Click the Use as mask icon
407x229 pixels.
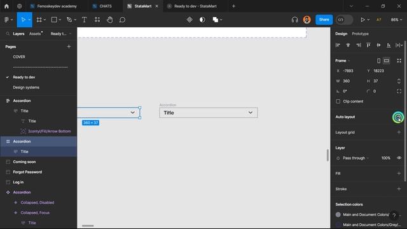pyautogui.click(x=202, y=20)
